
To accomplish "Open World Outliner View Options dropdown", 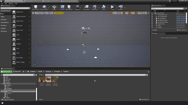I will click(182, 30).
